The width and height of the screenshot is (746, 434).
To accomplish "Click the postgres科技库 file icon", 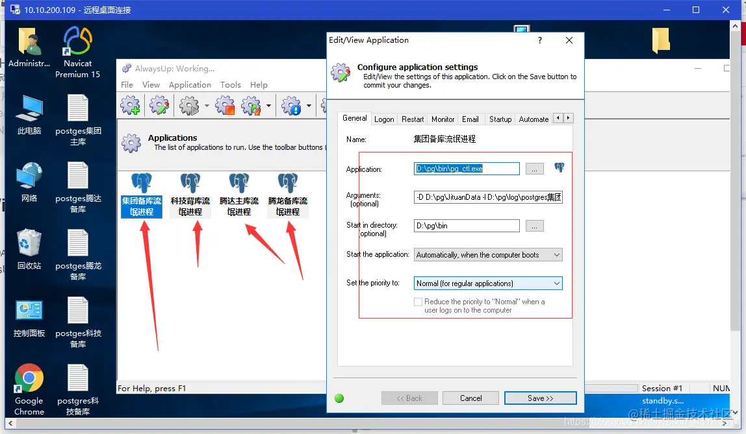I will [78, 390].
